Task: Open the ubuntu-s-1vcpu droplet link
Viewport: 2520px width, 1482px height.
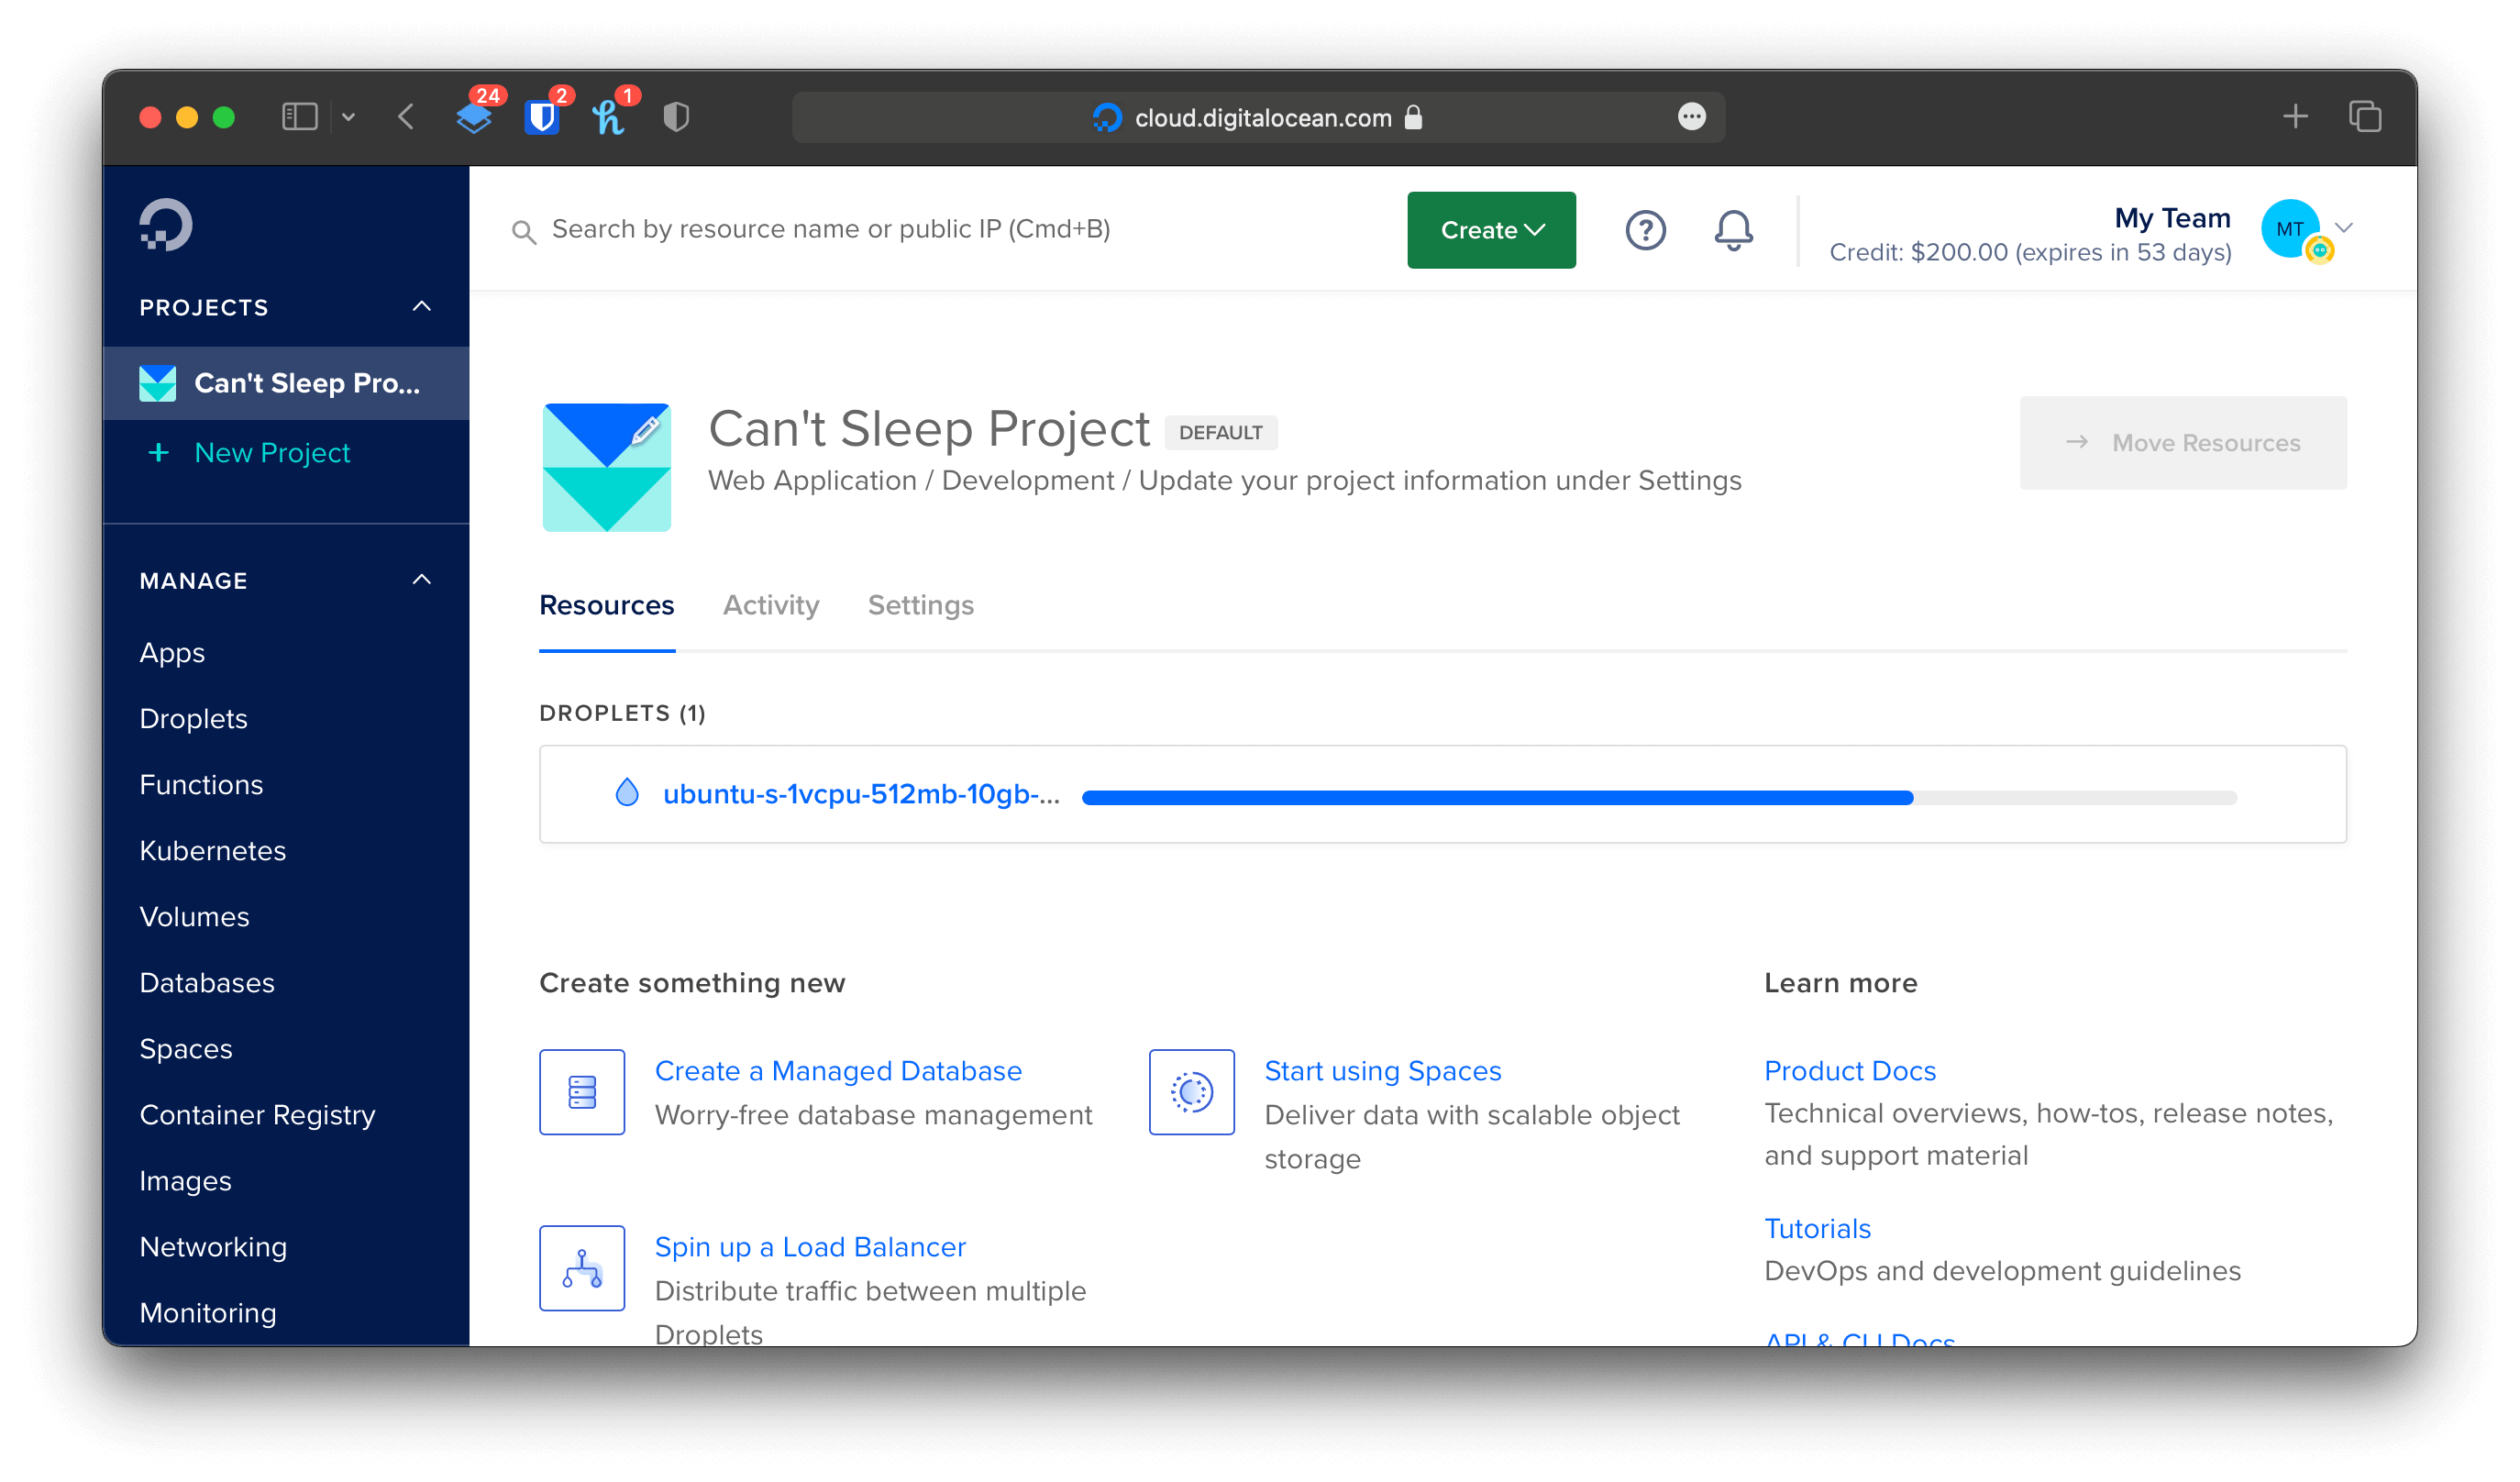Action: coord(860,794)
